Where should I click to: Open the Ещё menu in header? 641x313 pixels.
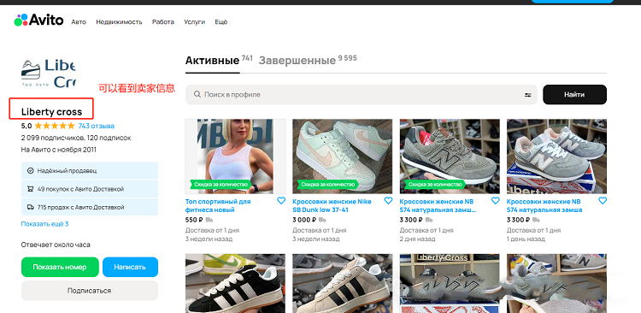[x=221, y=22]
